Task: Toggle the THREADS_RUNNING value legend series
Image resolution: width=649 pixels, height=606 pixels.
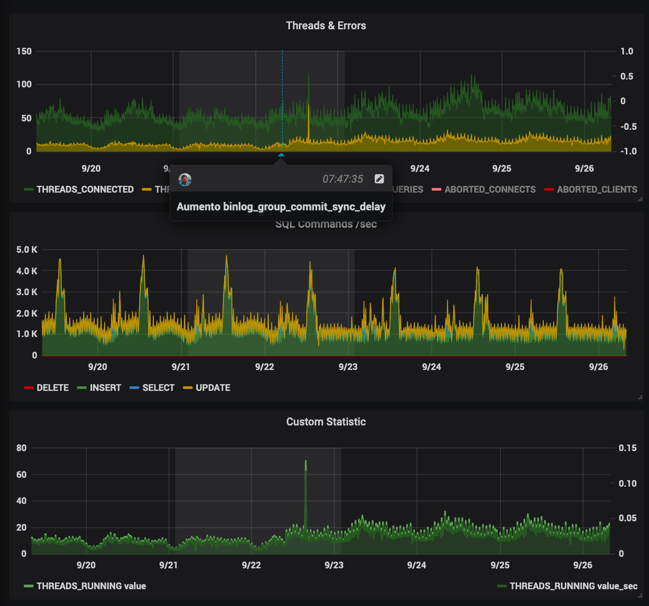Action: point(91,586)
